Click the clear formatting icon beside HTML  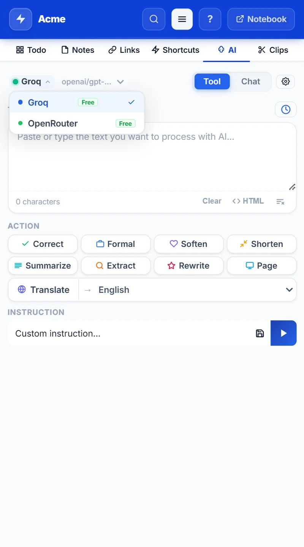(280, 201)
